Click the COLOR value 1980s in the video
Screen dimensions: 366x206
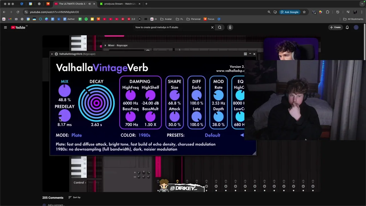(144, 135)
